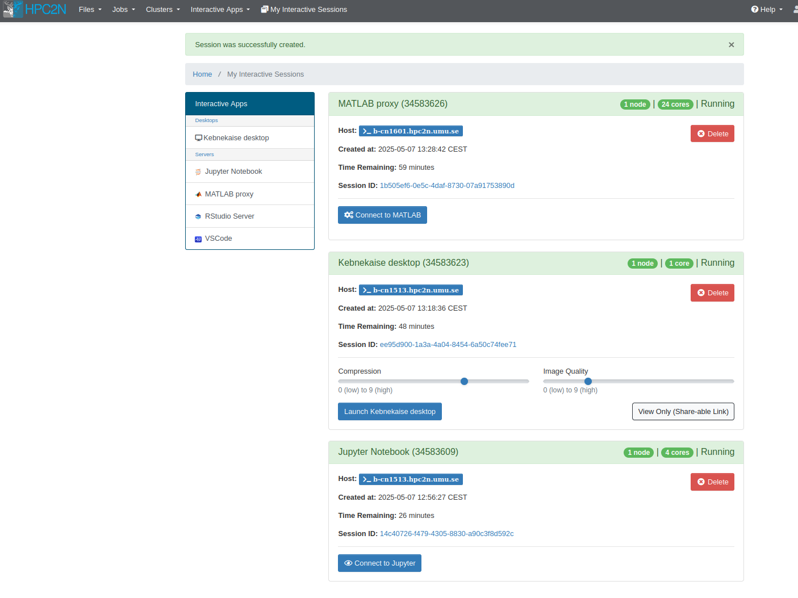798x598 pixels.
Task: Click the 1 core badge on Kebnekaise session
Action: tap(679, 264)
